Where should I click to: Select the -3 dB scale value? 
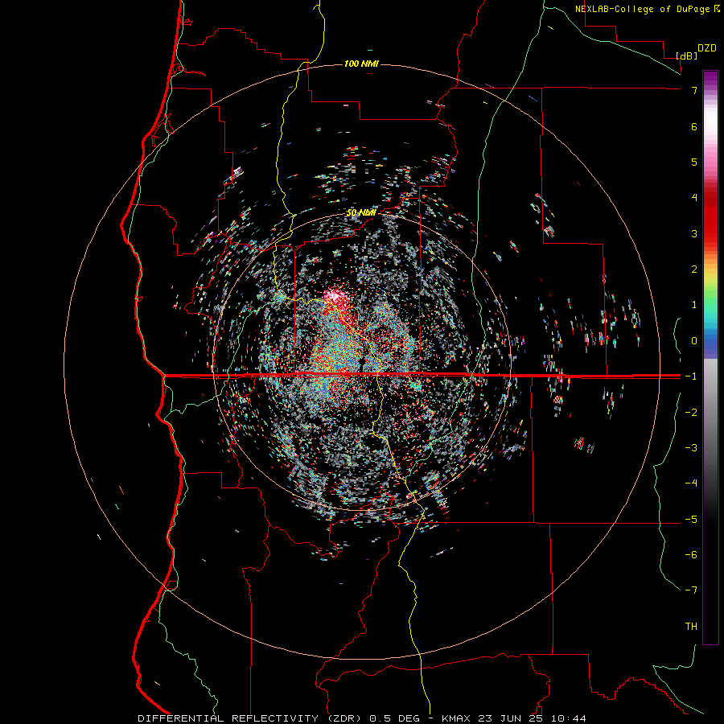click(x=691, y=447)
